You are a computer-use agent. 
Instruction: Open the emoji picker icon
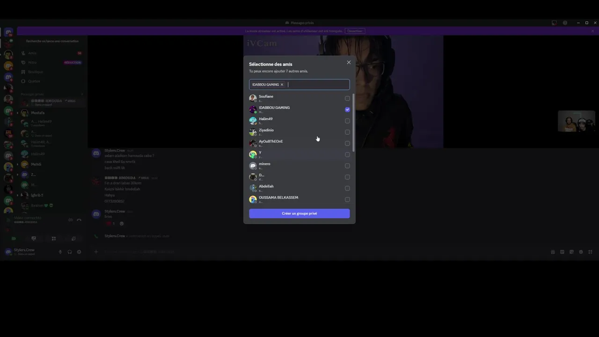pos(581,252)
